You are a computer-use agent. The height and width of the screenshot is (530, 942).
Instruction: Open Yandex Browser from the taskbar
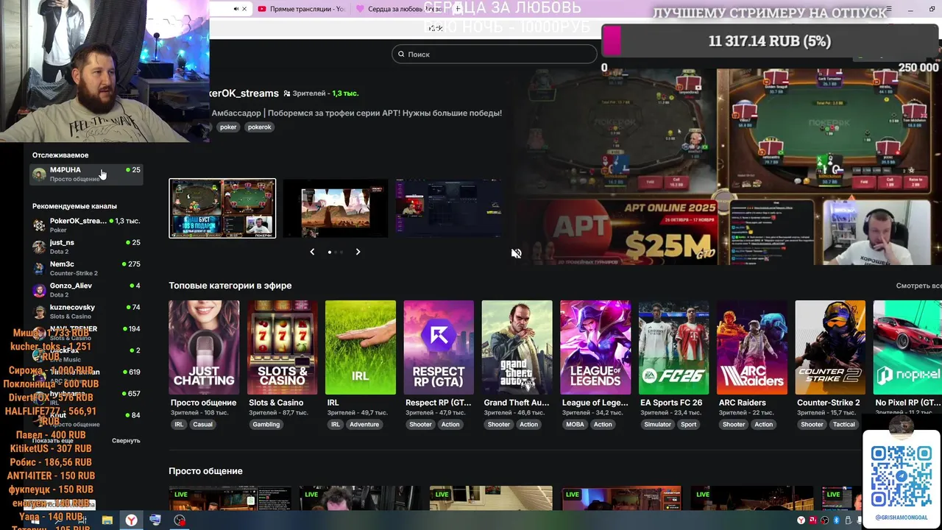click(131, 520)
